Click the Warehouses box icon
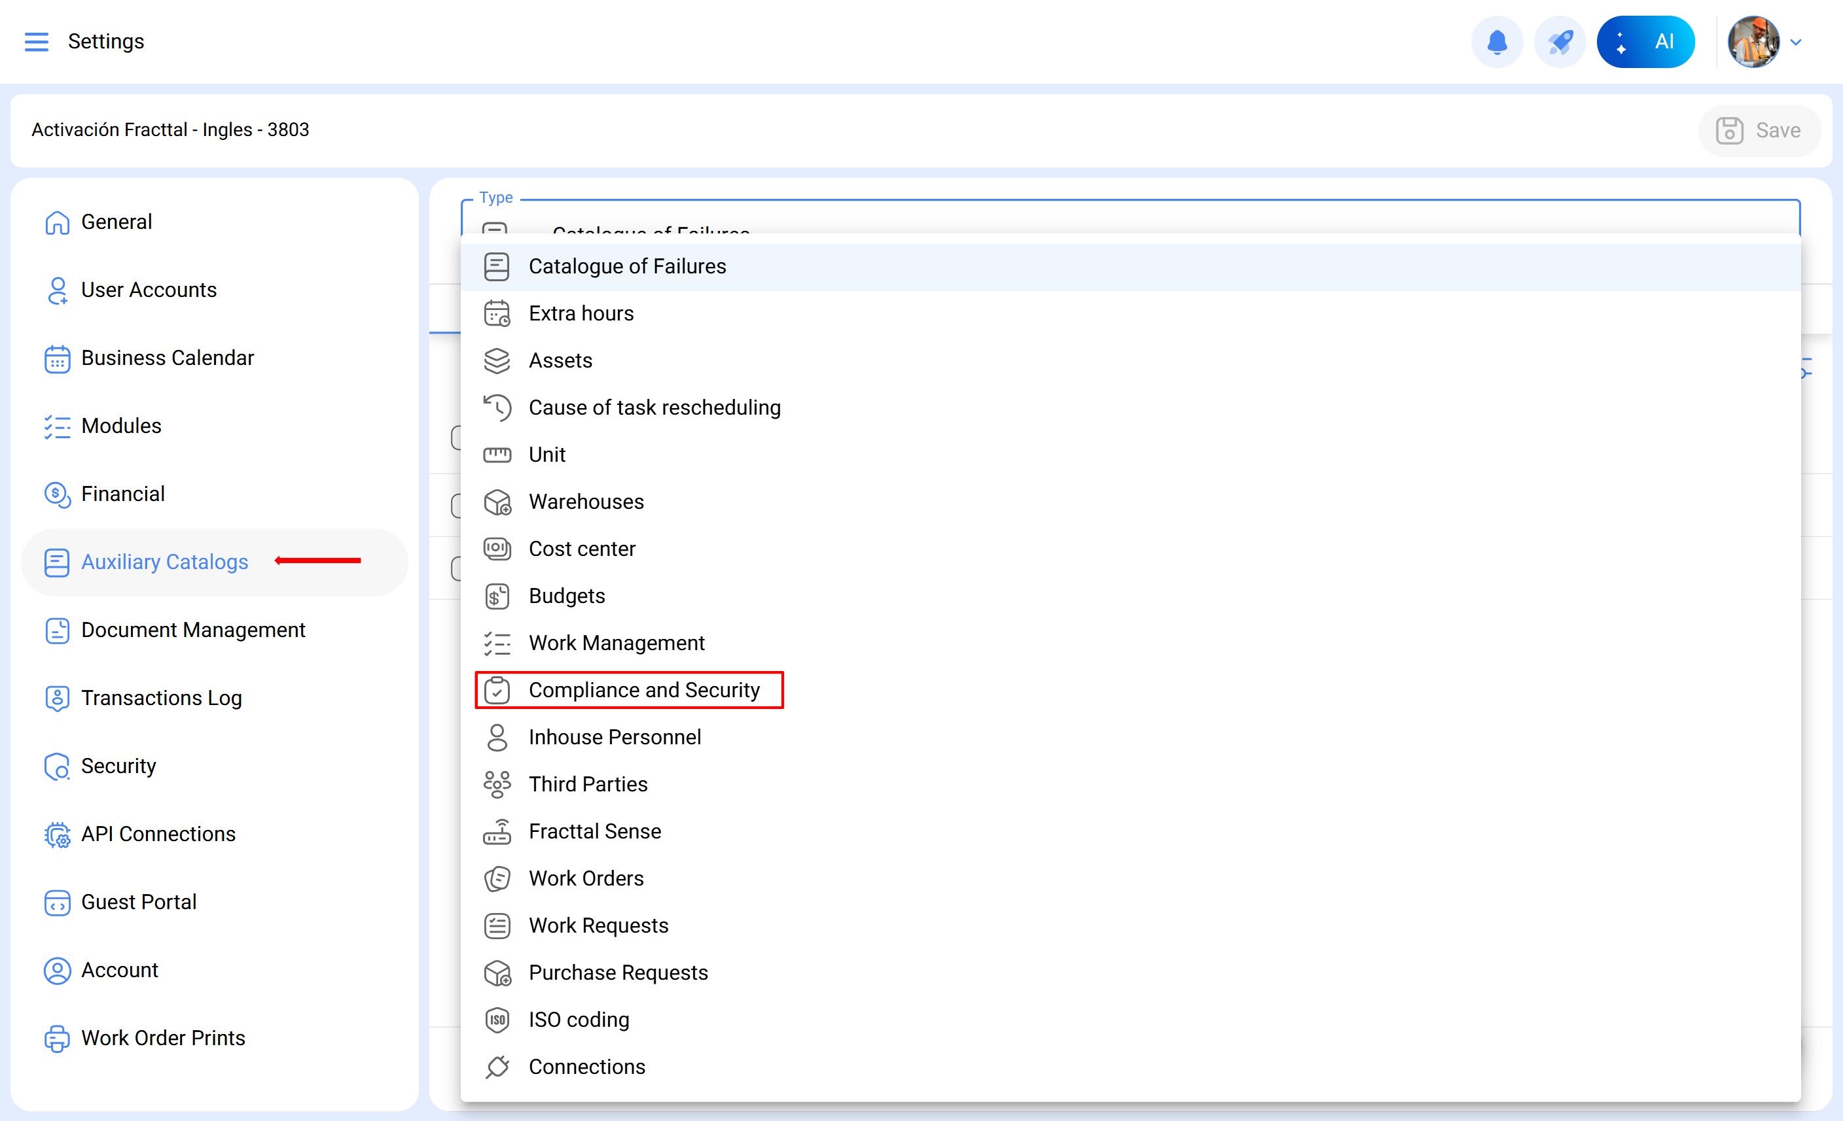This screenshot has width=1843, height=1121. [497, 502]
